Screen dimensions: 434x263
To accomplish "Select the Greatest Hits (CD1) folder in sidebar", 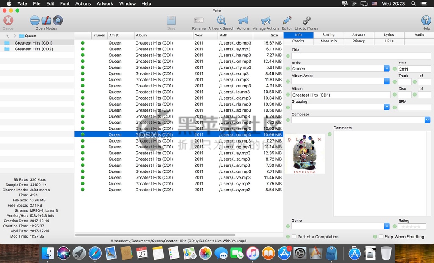I will pos(37,43).
